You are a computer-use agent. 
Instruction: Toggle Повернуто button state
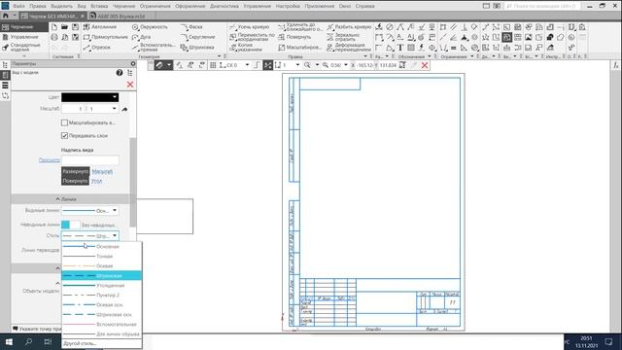pos(76,181)
